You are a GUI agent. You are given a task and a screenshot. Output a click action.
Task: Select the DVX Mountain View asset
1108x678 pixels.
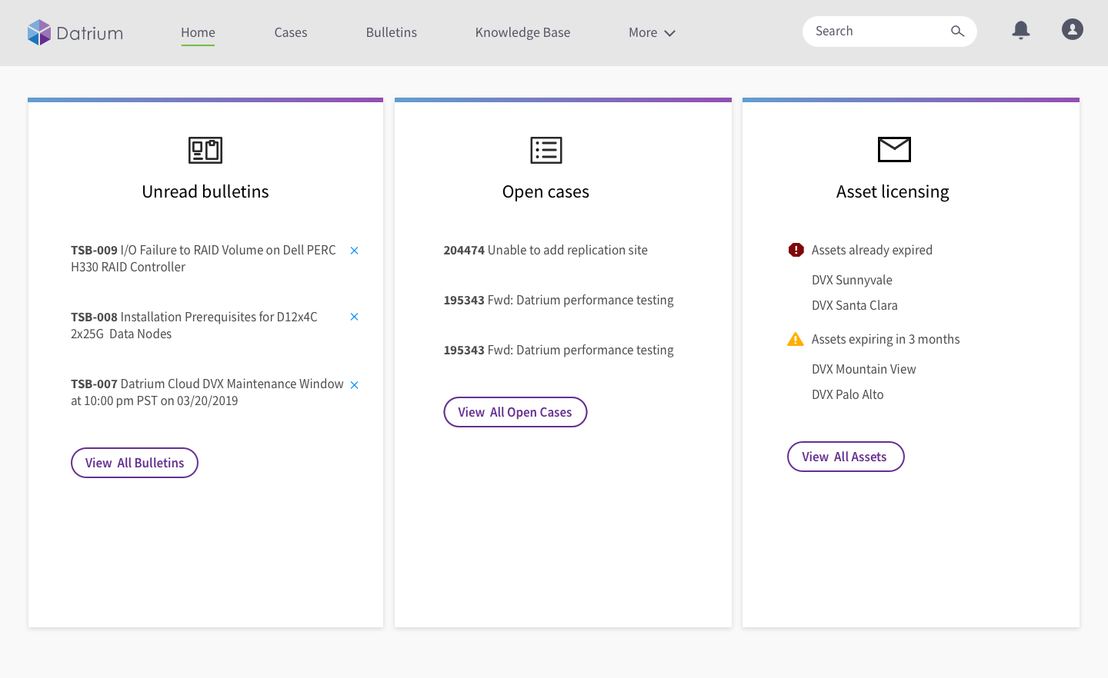click(x=864, y=369)
